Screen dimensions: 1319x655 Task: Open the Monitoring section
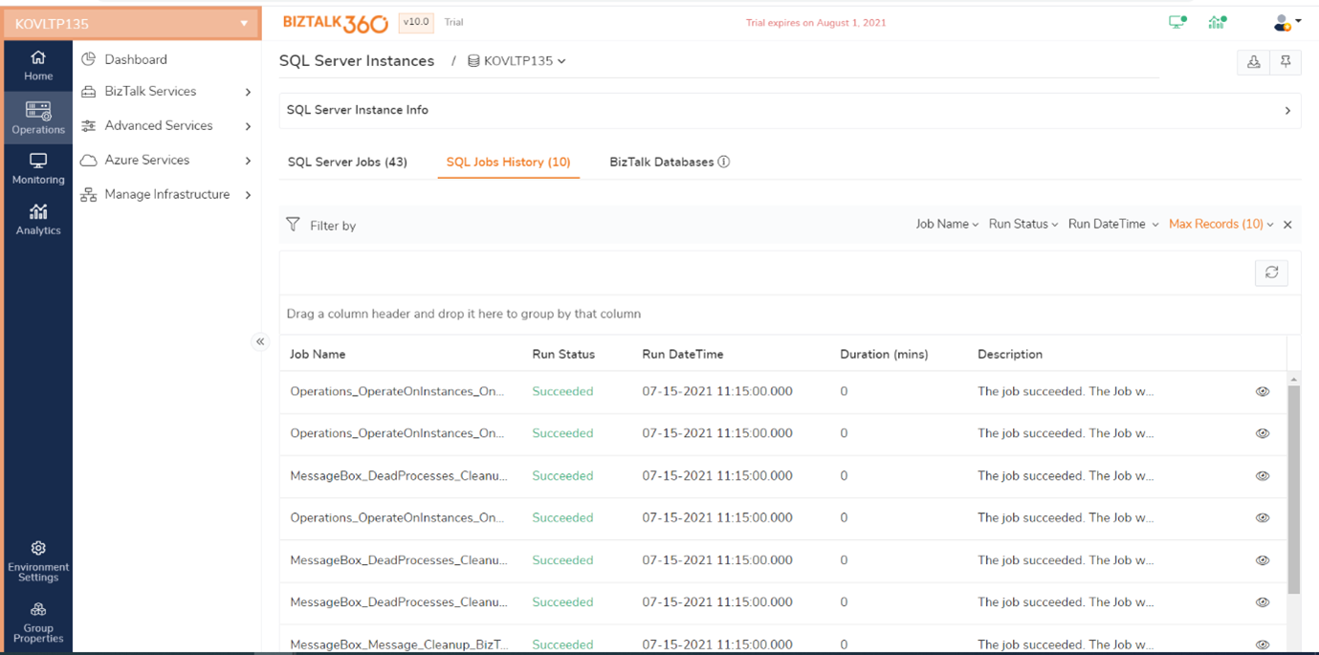37,168
